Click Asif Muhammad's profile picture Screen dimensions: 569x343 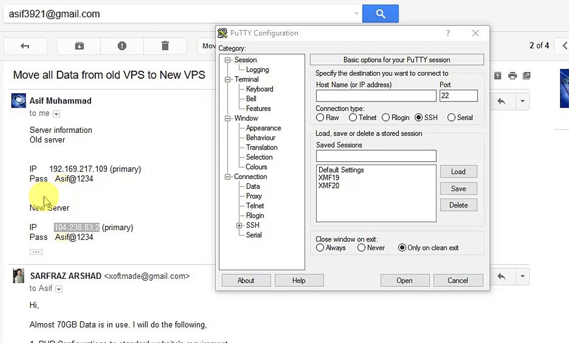(19, 101)
